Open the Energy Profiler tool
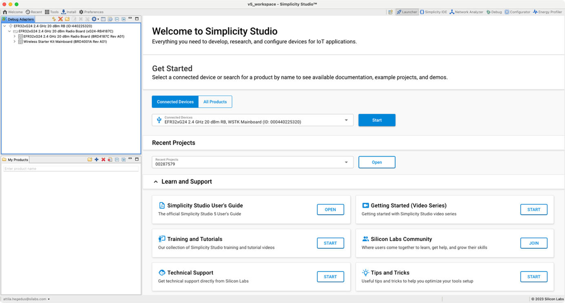565x303 pixels. [x=547, y=12]
